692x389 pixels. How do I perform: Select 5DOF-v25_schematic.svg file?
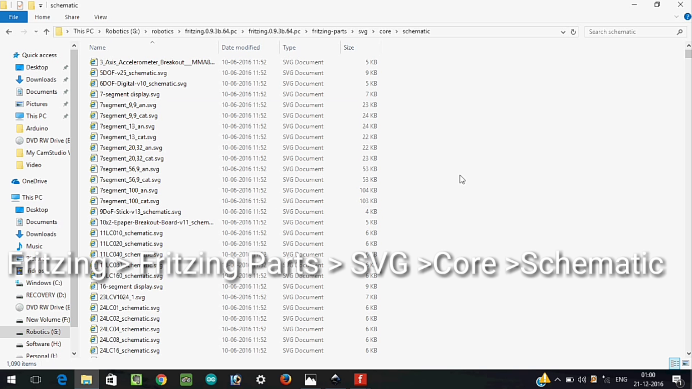point(133,73)
